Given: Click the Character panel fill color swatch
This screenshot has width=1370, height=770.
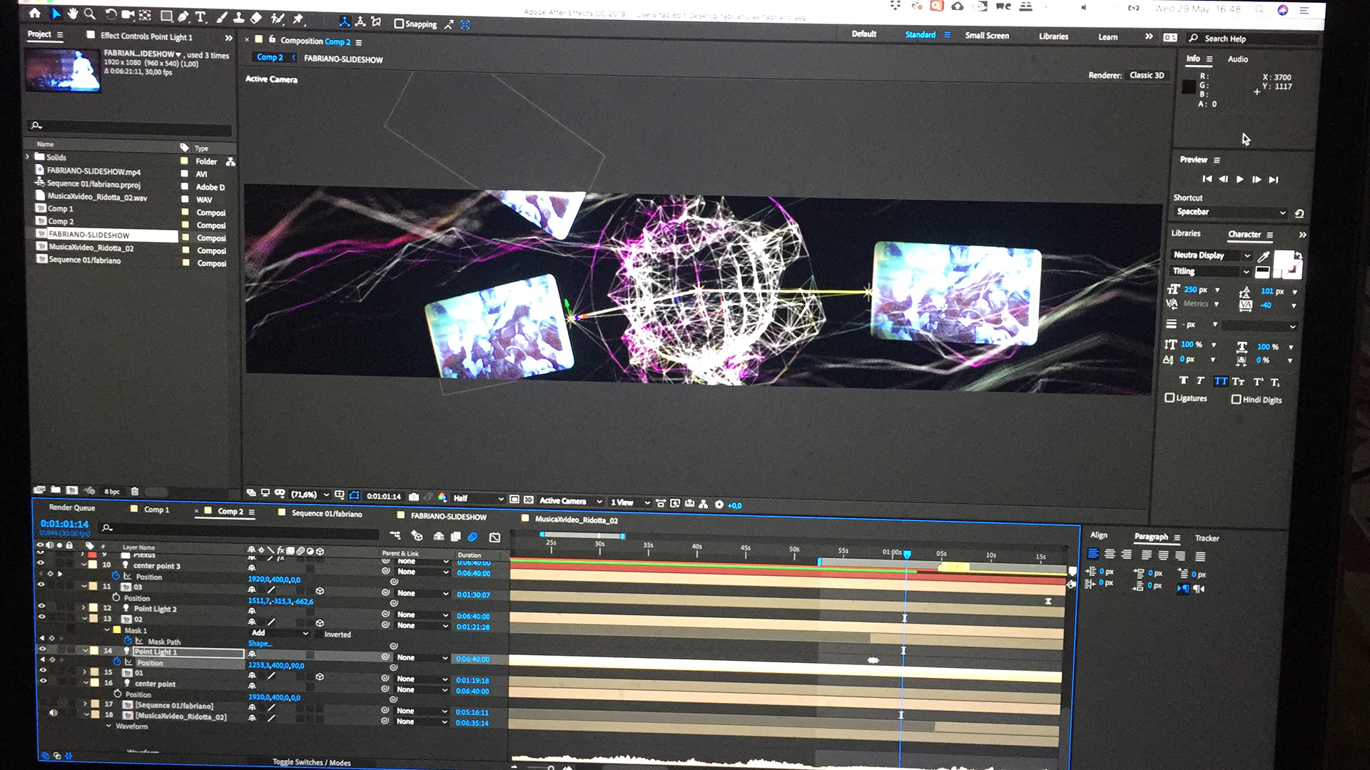Looking at the screenshot, I should tap(1283, 260).
